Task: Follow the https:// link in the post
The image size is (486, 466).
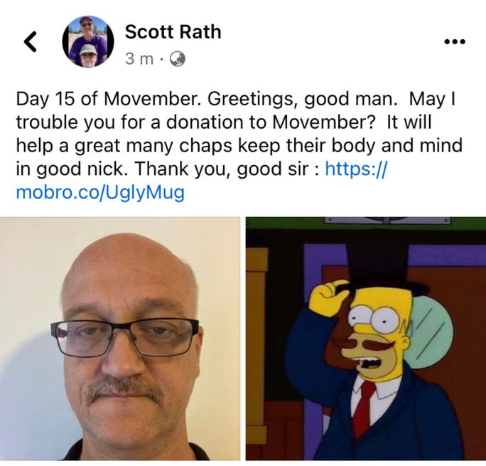Action: point(356,169)
